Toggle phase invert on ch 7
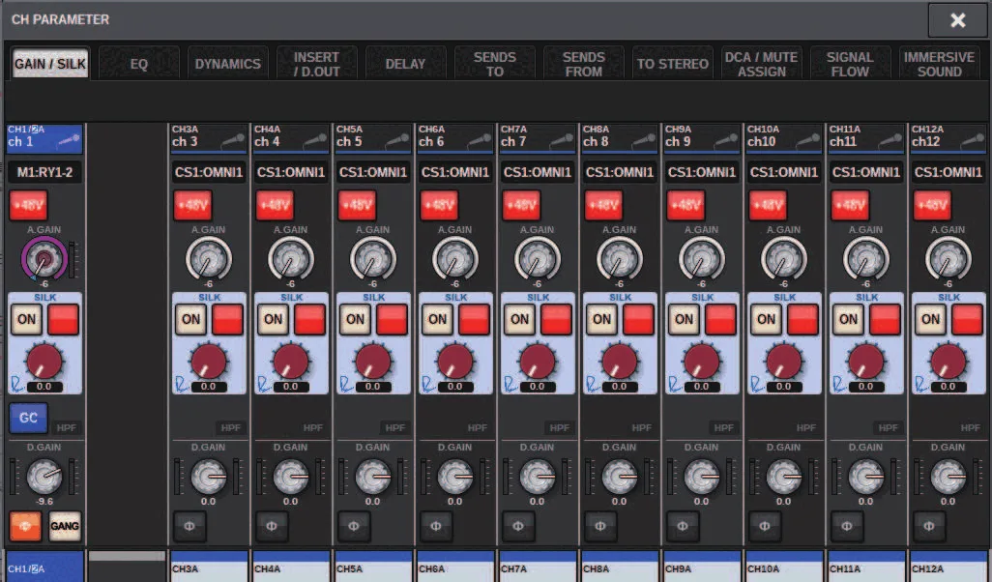This screenshot has height=582, width=992. pos(518,526)
